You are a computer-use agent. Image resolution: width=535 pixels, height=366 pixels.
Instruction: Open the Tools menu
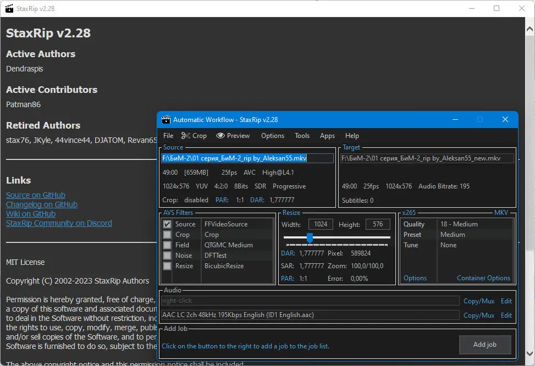pyautogui.click(x=302, y=136)
